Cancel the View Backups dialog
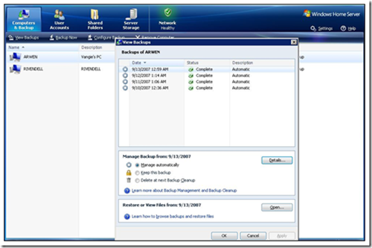 click(x=253, y=235)
